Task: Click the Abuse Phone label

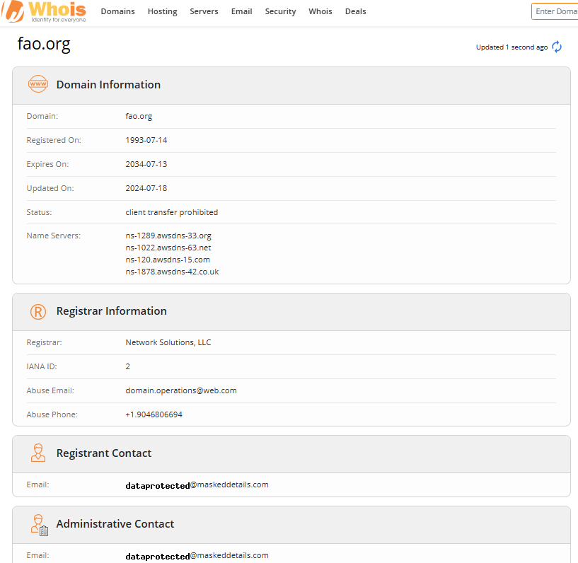Action: tap(52, 414)
